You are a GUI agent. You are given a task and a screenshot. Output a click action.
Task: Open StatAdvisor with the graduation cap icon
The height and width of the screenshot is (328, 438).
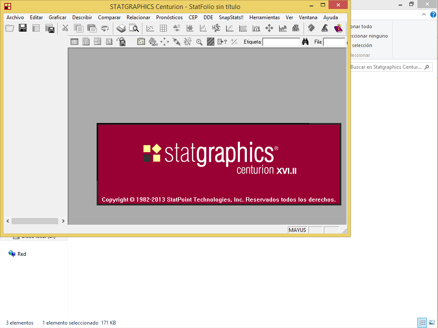311,28
